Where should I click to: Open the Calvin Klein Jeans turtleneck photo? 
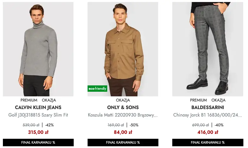(38, 49)
